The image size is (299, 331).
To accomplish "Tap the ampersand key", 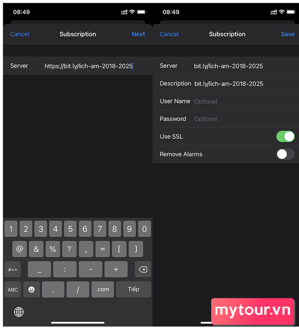I will tap(36, 249).
